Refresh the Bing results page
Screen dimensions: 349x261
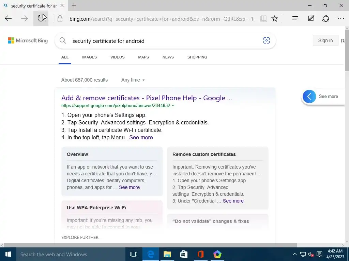pyautogui.click(x=41, y=18)
